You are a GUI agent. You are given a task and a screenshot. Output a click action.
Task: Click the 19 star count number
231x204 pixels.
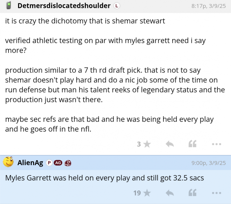[137, 193]
